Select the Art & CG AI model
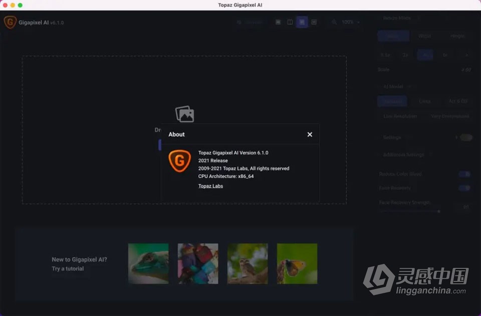Viewport: 481px width, 316px height. click(457, 101)
